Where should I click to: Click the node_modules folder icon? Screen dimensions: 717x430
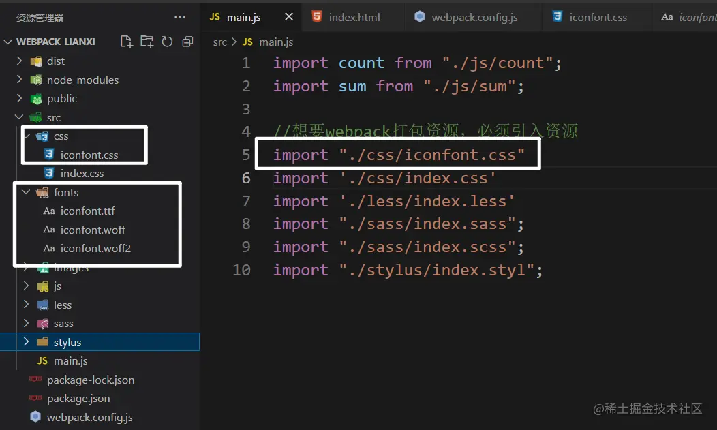[36, 80]
